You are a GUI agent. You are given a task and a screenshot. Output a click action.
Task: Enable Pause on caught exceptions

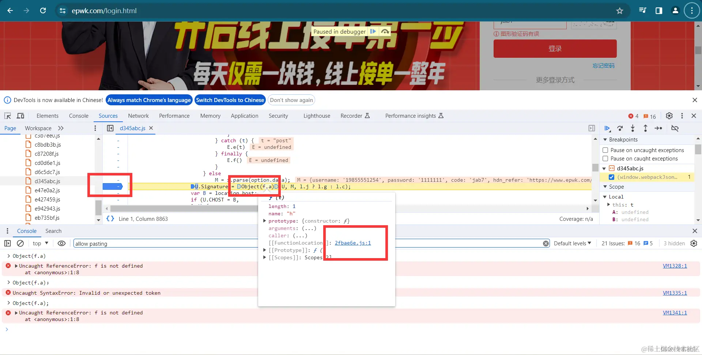(x=606, y=158)
